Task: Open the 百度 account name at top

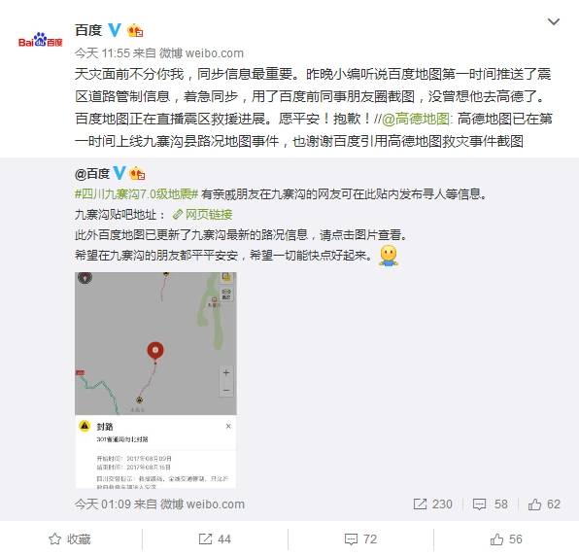Action: click(88, 30)
